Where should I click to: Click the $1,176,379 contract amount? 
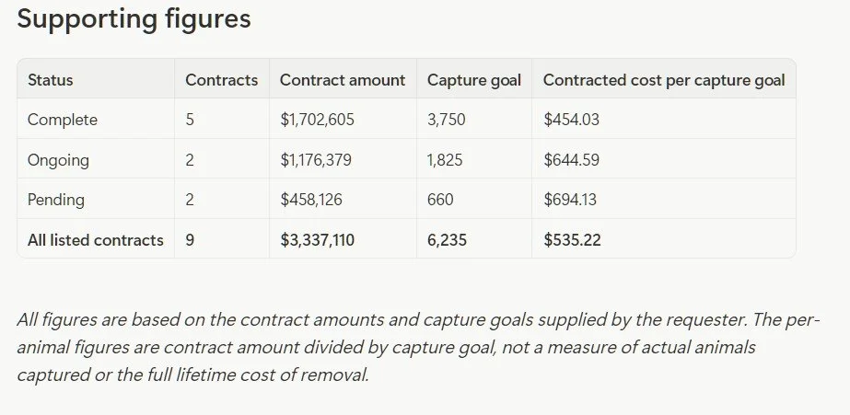point(316,160)
